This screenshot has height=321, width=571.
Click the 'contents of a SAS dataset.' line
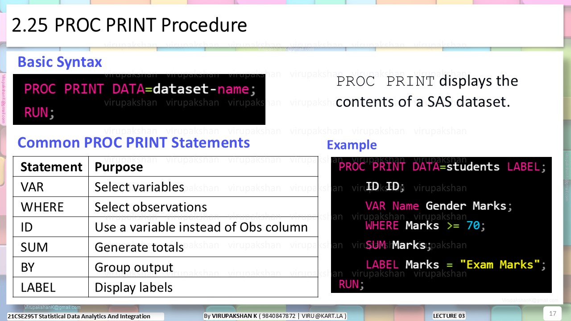click(x=423, y=102)
